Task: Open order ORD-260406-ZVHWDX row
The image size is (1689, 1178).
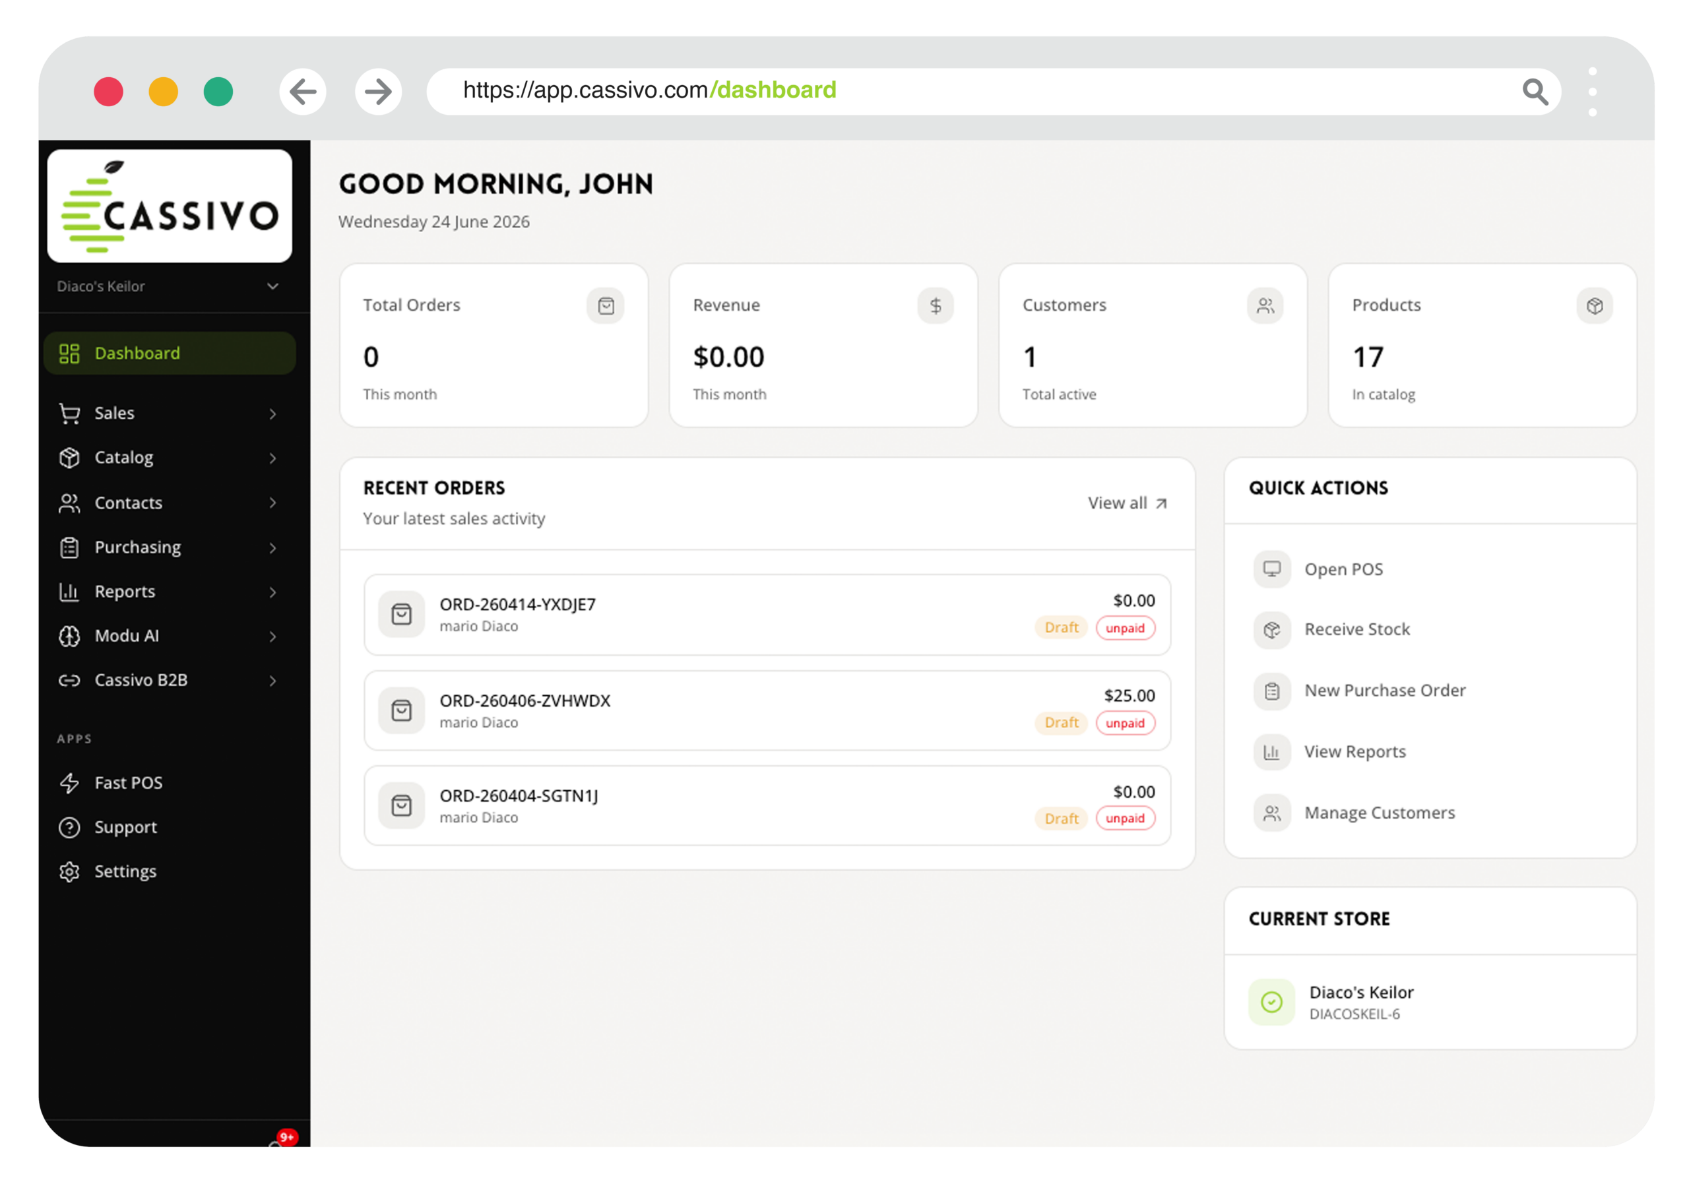Action: coord(767,710)
